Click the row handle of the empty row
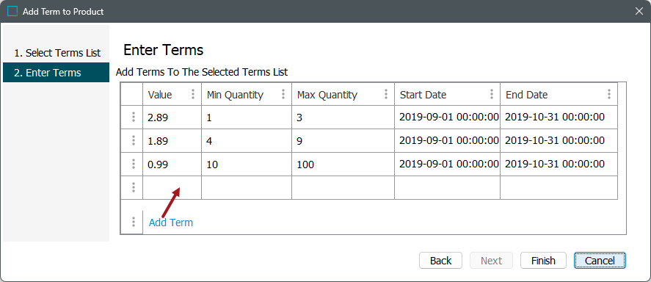The height and width of the screenshot is (282, 651). click(x=134, y=188)
